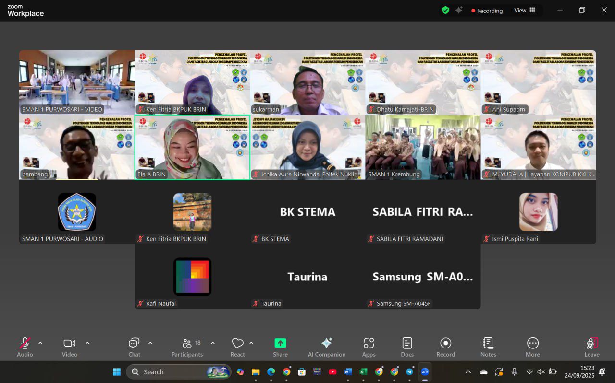The image size is (615, 383).
Task: Start screen Share
Action: coord(280,343)
